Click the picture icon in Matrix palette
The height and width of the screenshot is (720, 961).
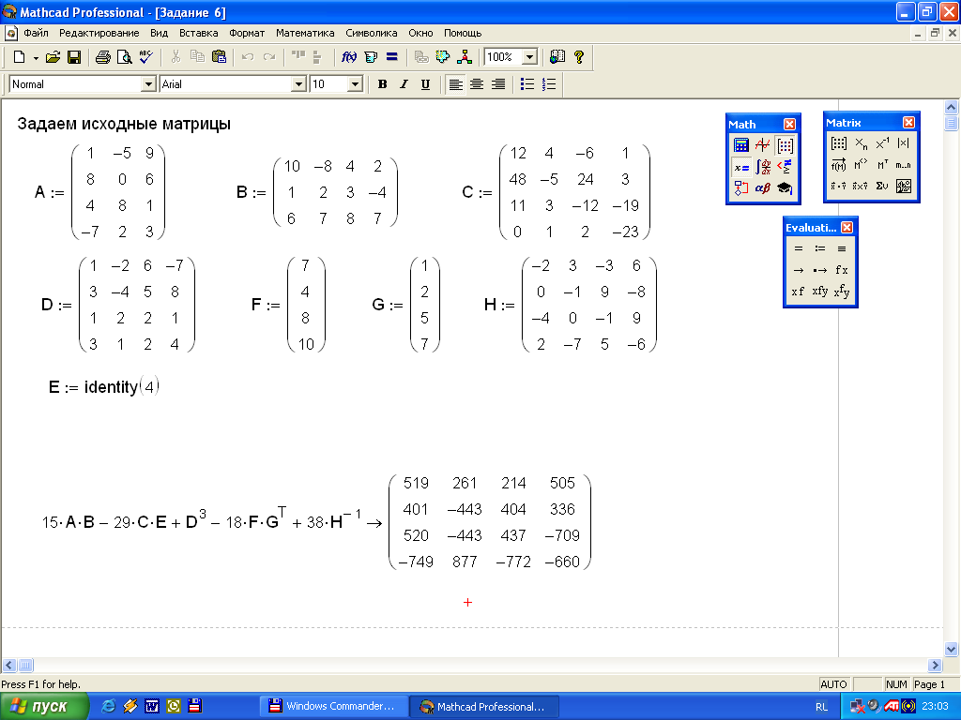click(904, 187)
